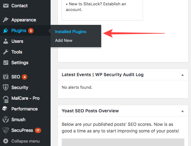191x146 pixels.
Task: Click the Settings sliders icon
Action: [5, 63]
